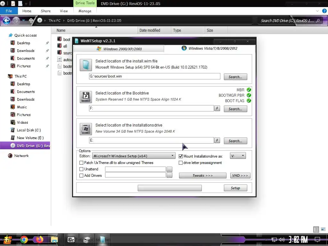
Task: Click the Installationsdrive E: path field
Action: (x=152, y=140)
